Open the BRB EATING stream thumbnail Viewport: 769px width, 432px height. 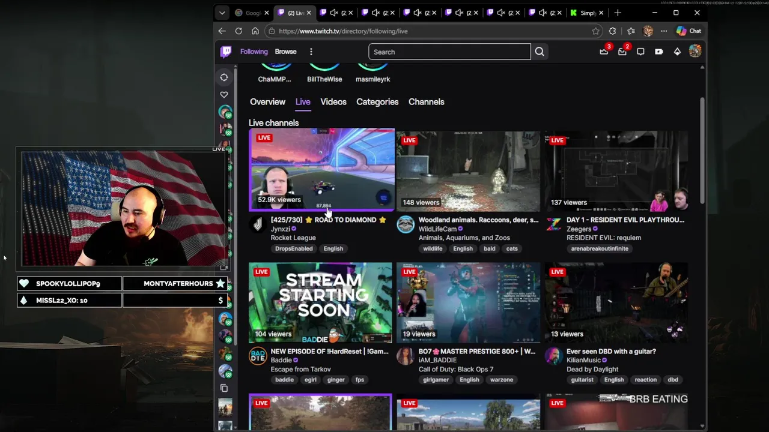point(616,412)
